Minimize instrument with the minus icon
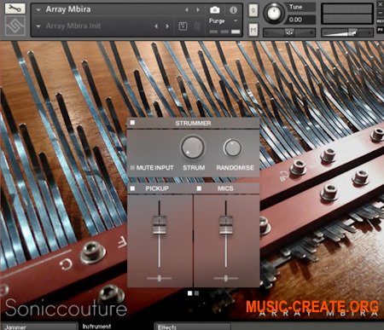The height and width of the screenshot is (330, 384). point(381,13)
